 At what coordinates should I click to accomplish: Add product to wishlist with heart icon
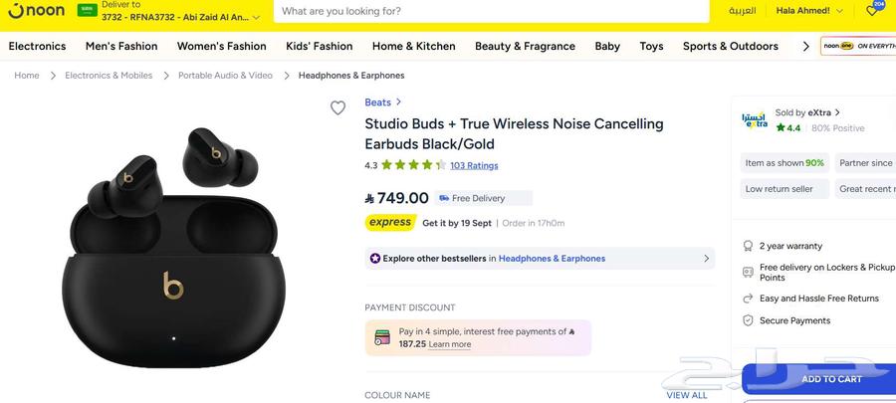(337, 108)
